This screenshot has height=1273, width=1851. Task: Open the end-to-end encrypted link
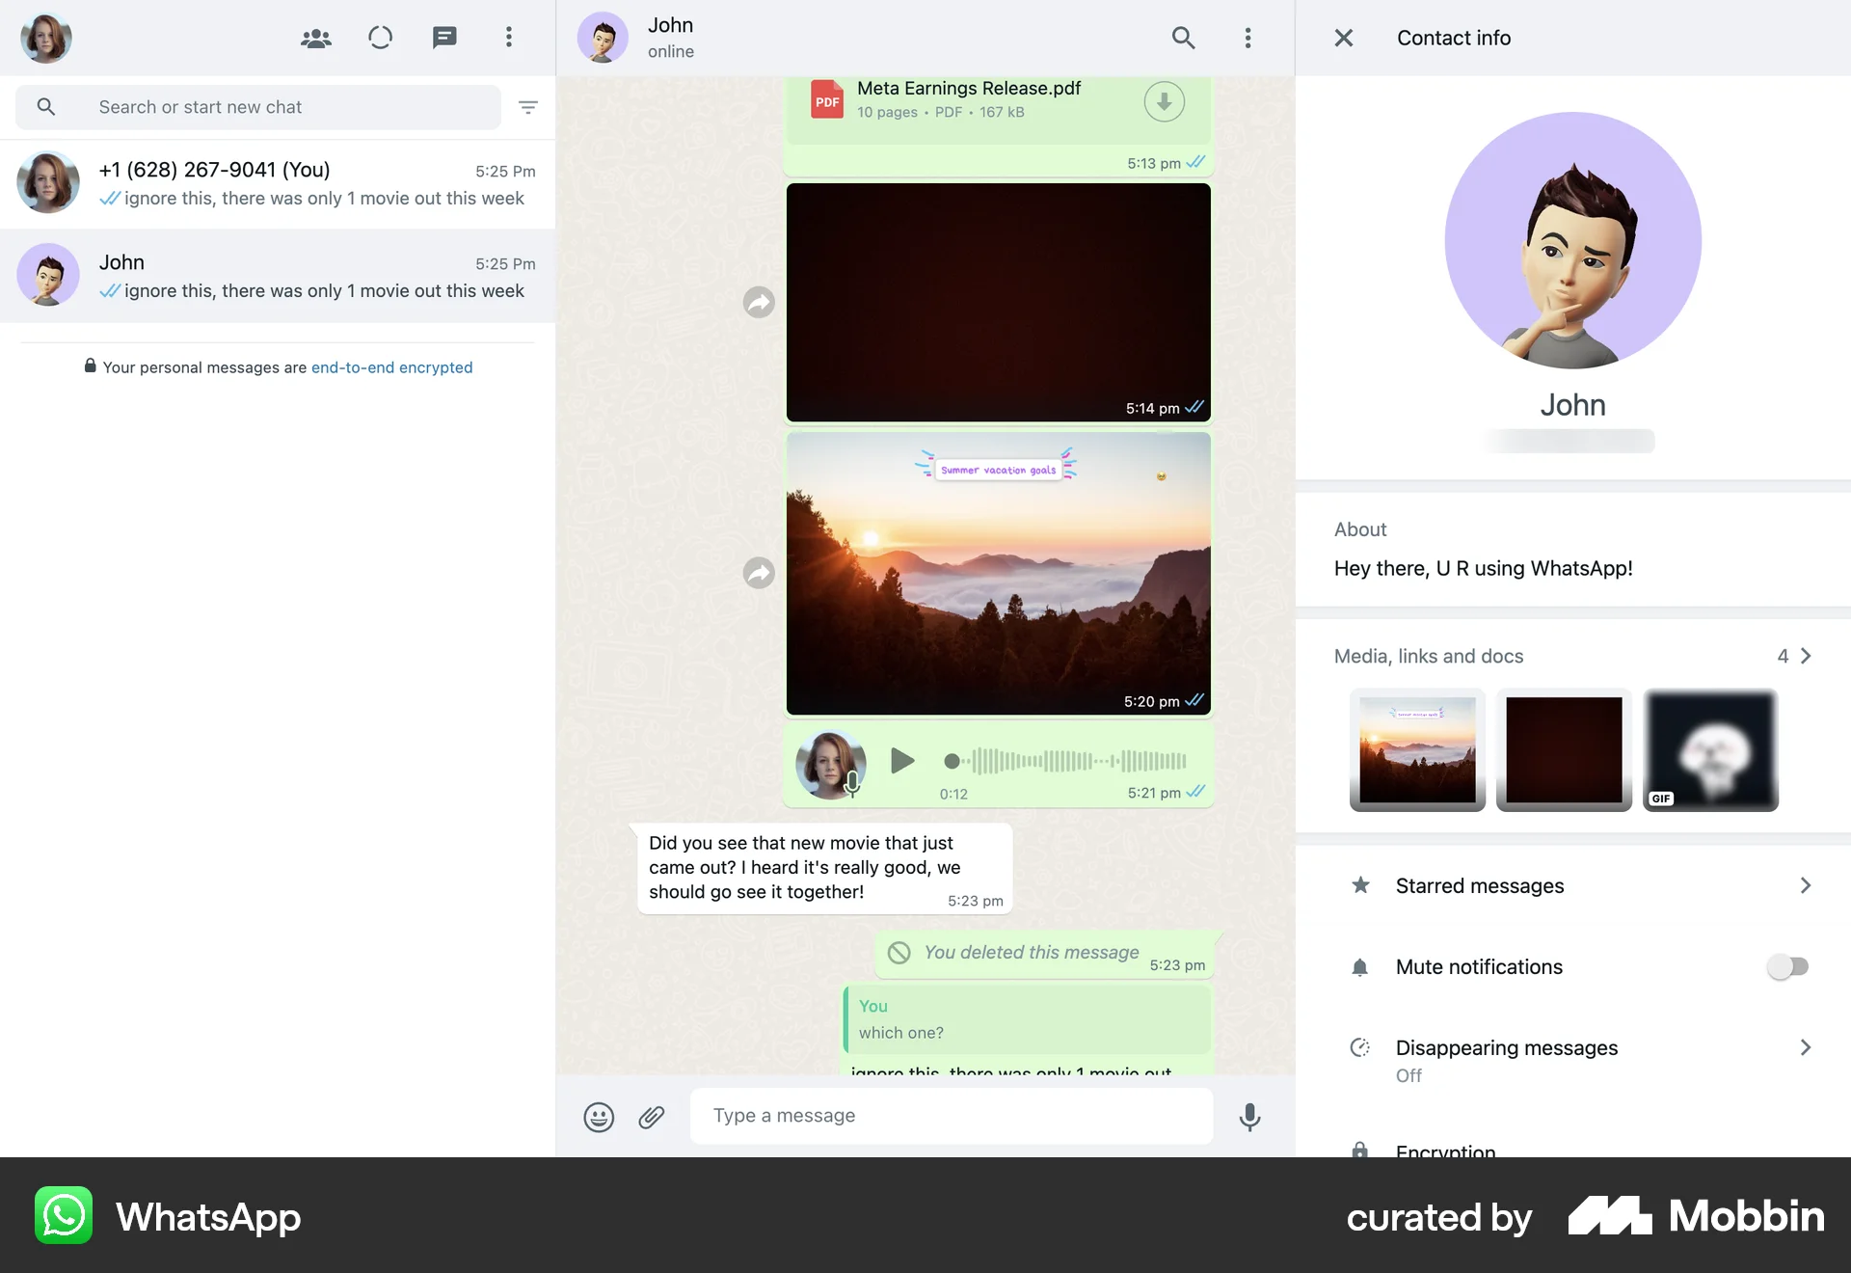[391, 367]
